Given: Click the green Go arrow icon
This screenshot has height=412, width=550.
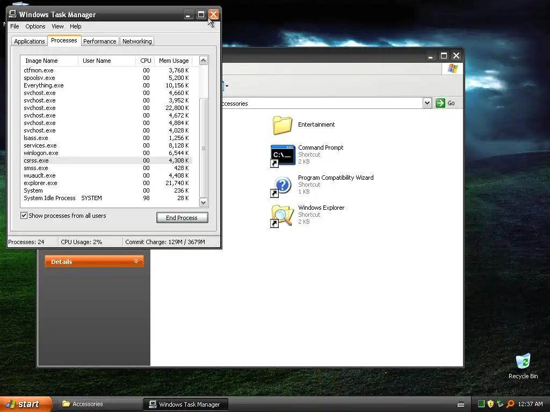Looking at the screenshot, I should coord(440,103).
